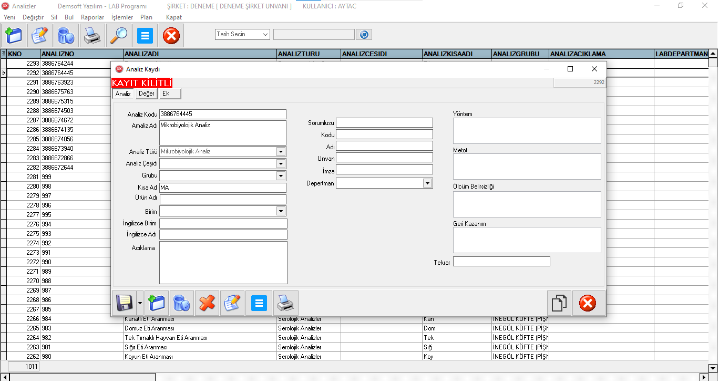Open the Tarih Secin dropdown
The height and width of the screenshot is (384, 719).
[x=265, y=35]
